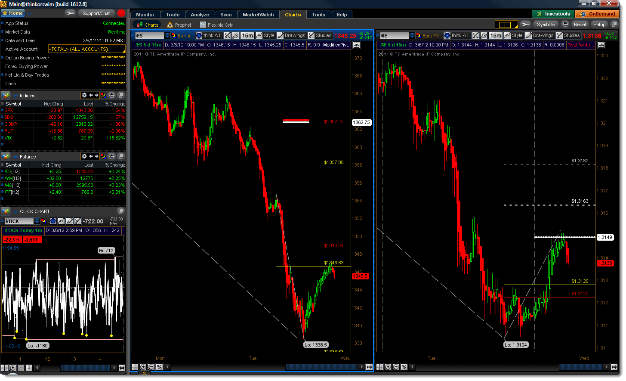
Task: Open think A.I. in Quick Chart gadget
Action: pyautogui.click(x=53, y=221)
